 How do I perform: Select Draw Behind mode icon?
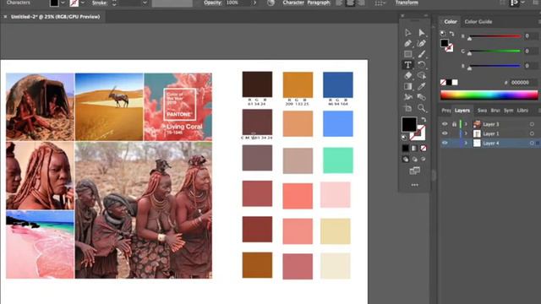pyautogui.click(x=414, y=160)
